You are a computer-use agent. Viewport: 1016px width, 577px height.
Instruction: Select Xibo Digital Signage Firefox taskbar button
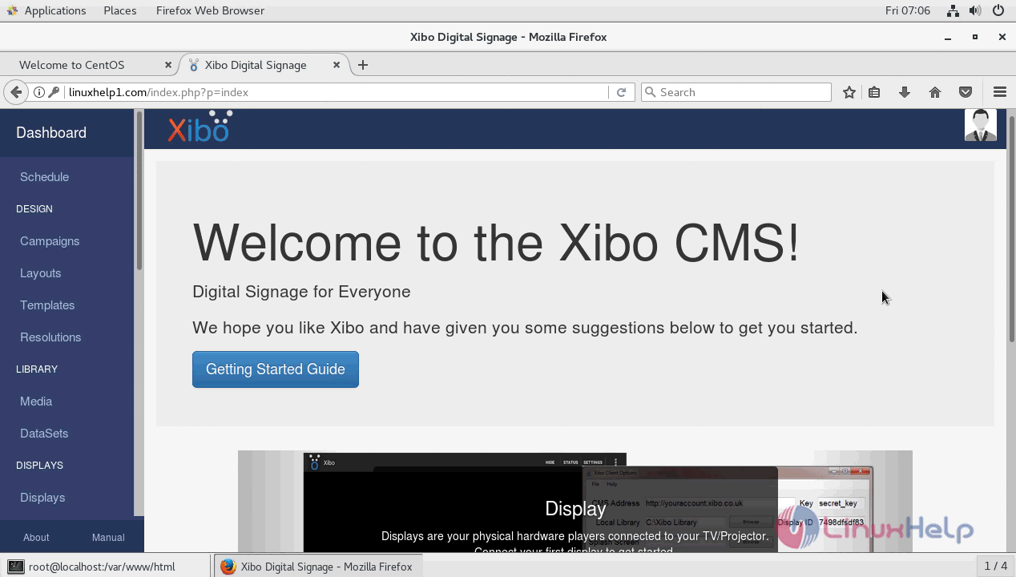[x=318, y=567]
